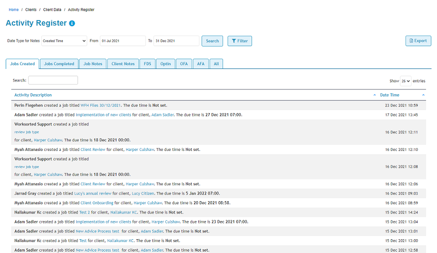Image resolution: width=437 pixels, height=253 pixels.
Task: Open the Show entries count dropdown
Action: [406, 81]
